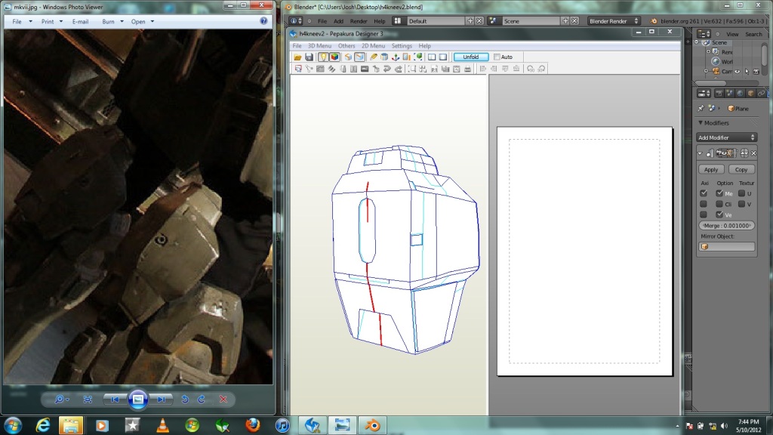Open the 3D Menu in Pepakura

pyautogui.click(x=319, y=46)
